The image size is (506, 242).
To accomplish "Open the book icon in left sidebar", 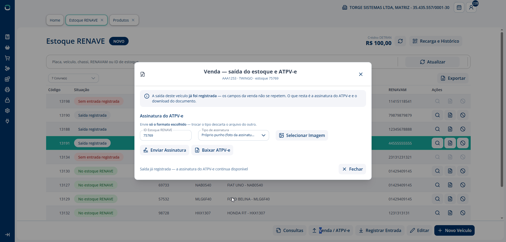I will click(x=7, y=37).
